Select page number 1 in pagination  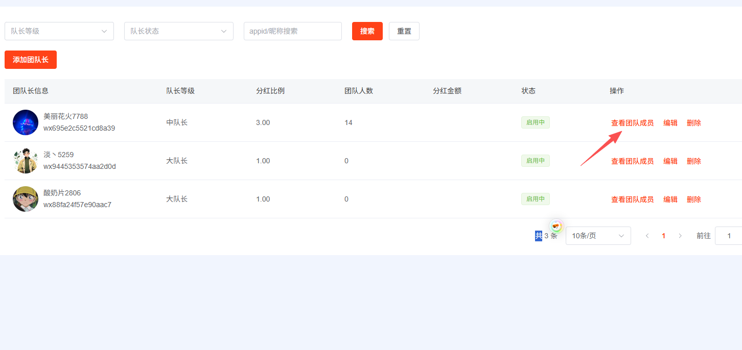point(664,236)
